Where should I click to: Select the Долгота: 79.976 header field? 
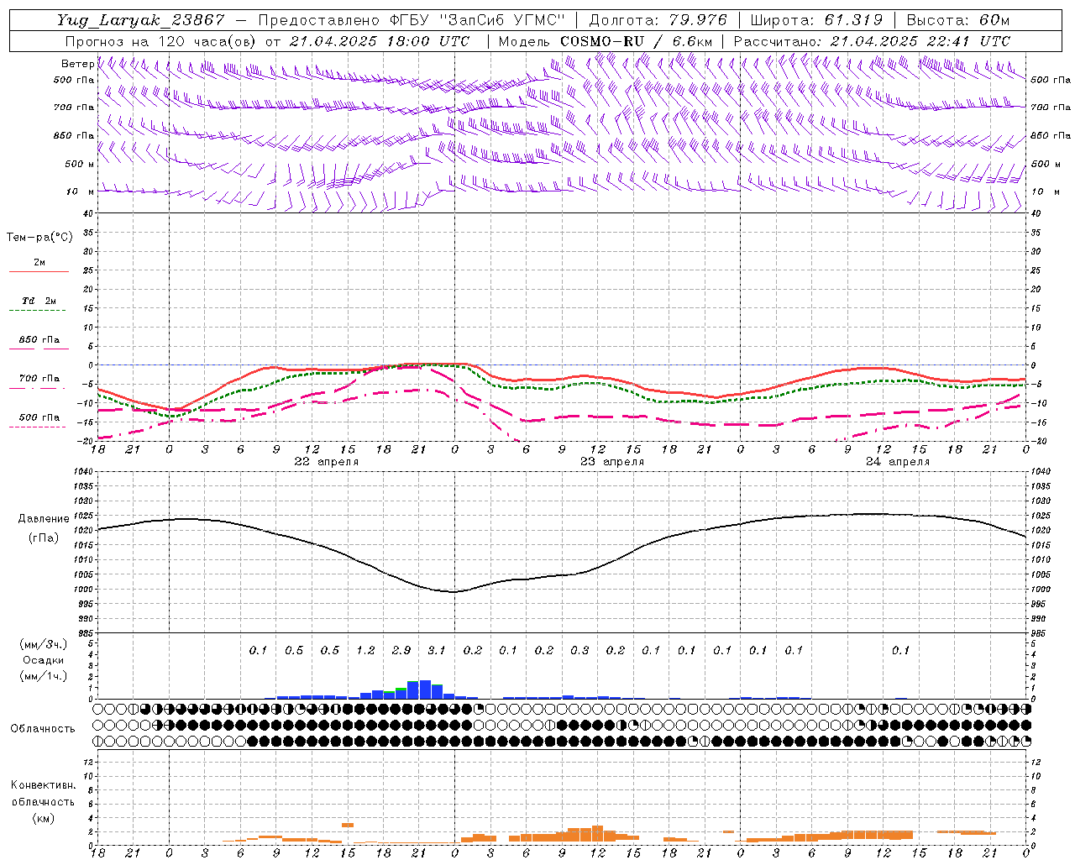[658, 20]
